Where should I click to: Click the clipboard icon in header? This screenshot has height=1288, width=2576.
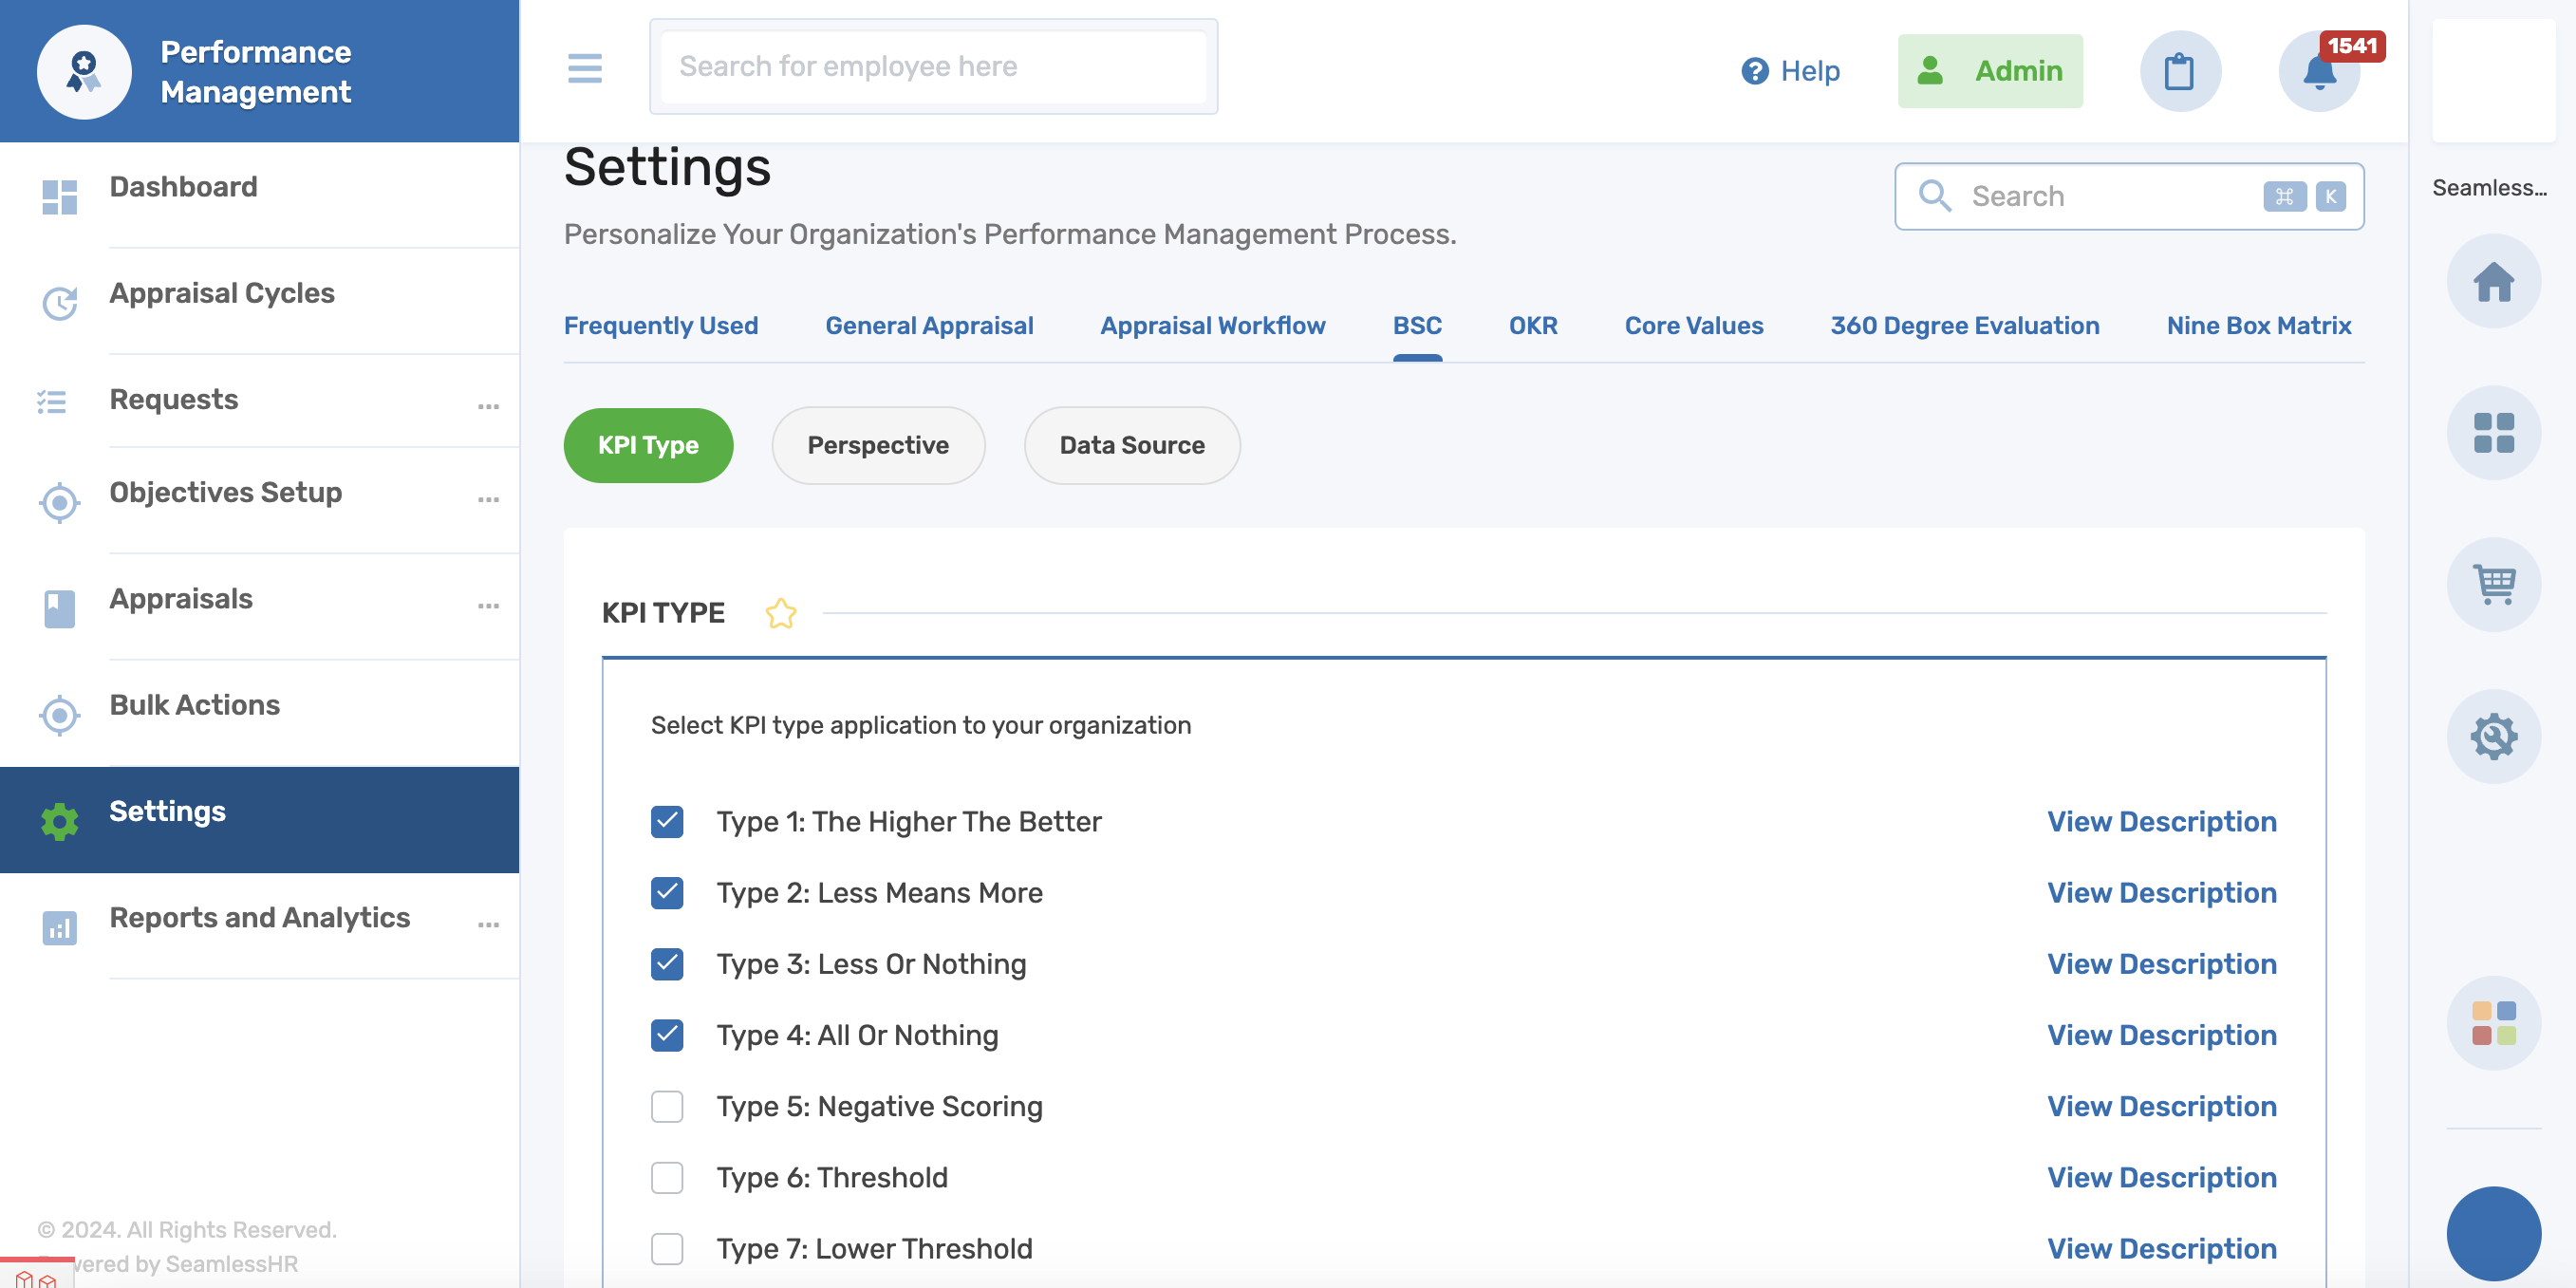click(2179, 72)
